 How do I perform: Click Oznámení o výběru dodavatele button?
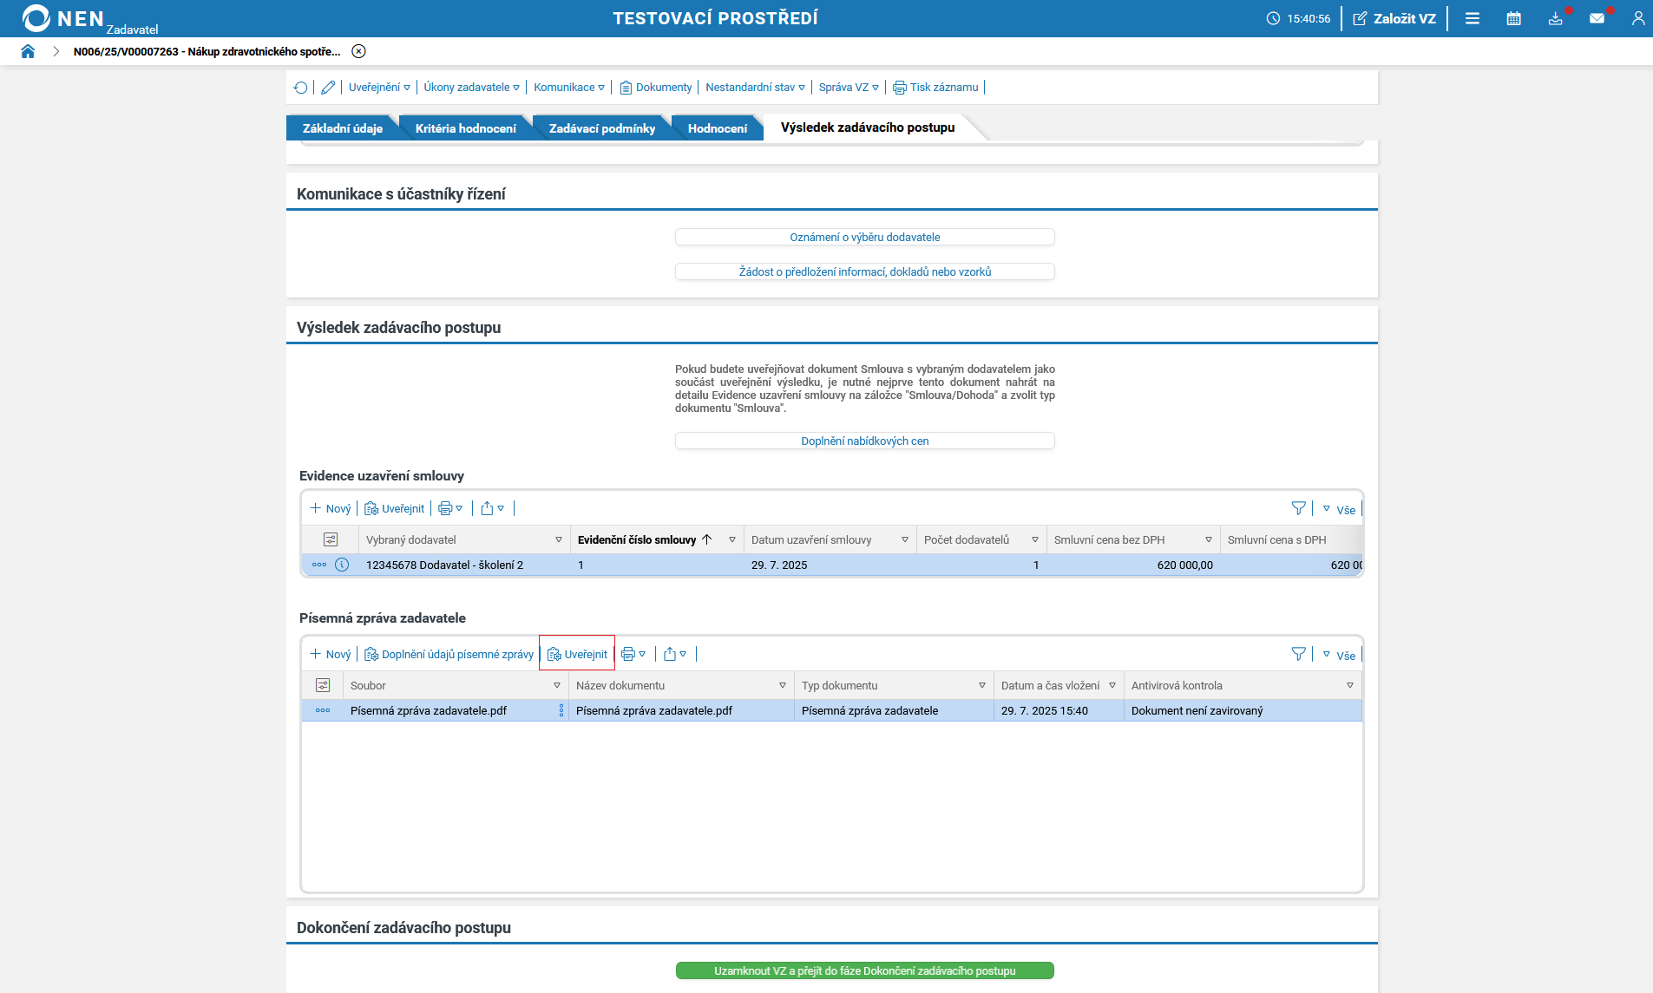tap(864, 237)
